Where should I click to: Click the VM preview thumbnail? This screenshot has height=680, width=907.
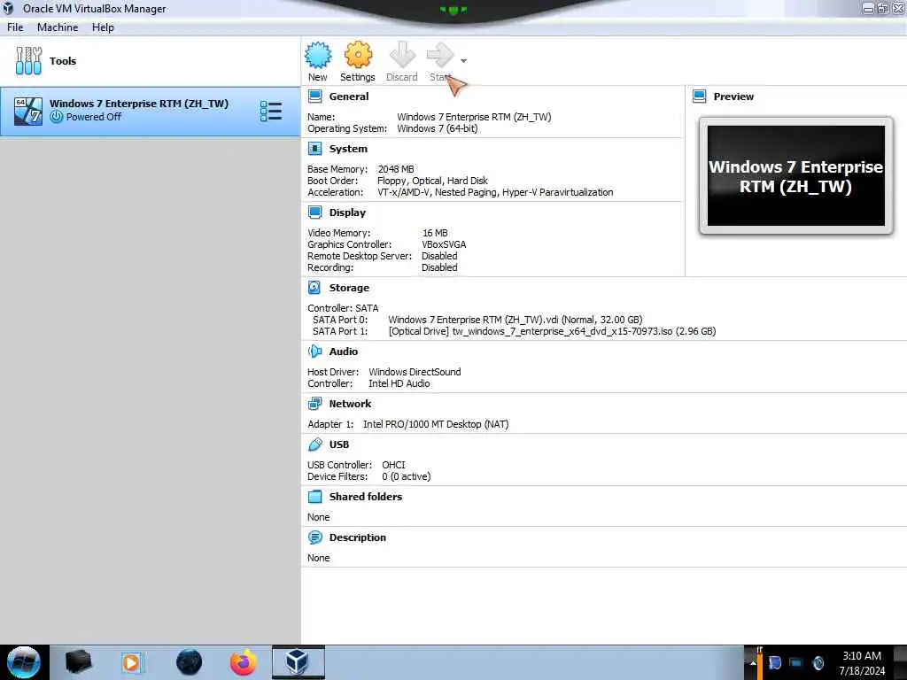tap(796, 176)
